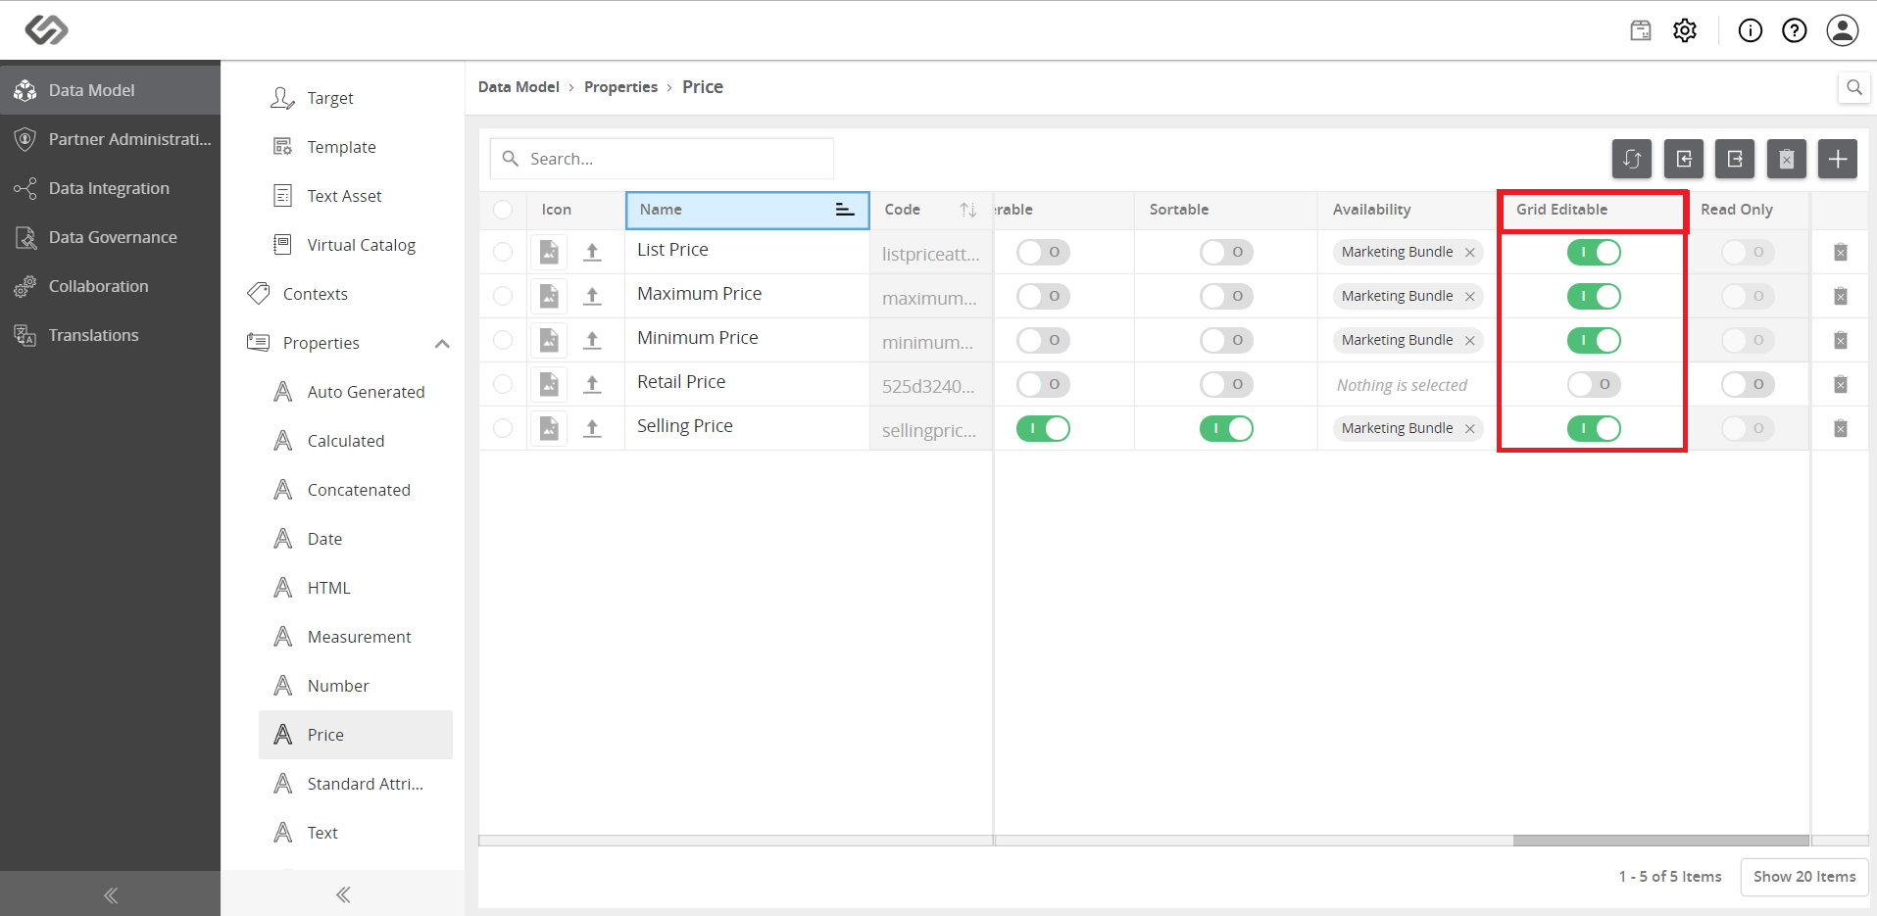Screen dimensions: 1877x916
Task: Open the settings gear in header
Action: (1685, 30)
